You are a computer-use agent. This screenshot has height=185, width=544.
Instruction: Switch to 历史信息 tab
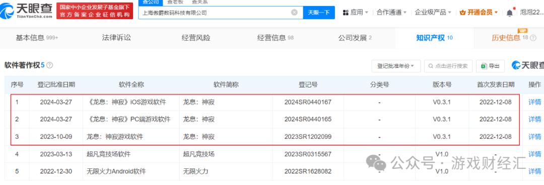506,38
